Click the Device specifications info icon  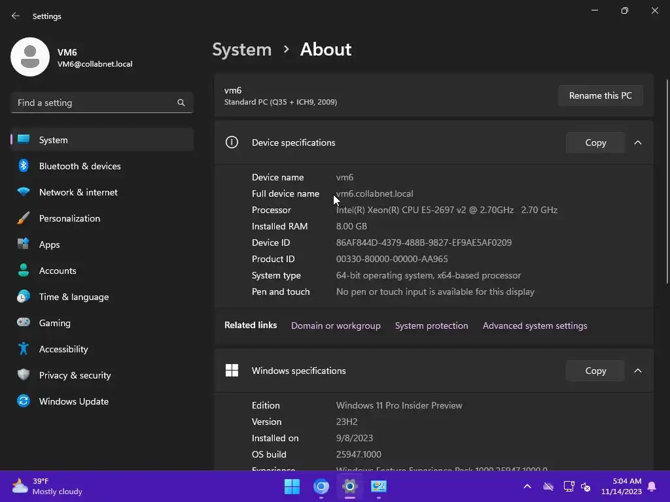pos(232,142)
